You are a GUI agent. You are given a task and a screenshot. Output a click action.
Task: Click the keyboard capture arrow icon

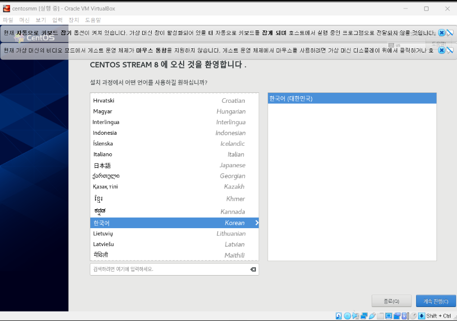pos(422,316)
